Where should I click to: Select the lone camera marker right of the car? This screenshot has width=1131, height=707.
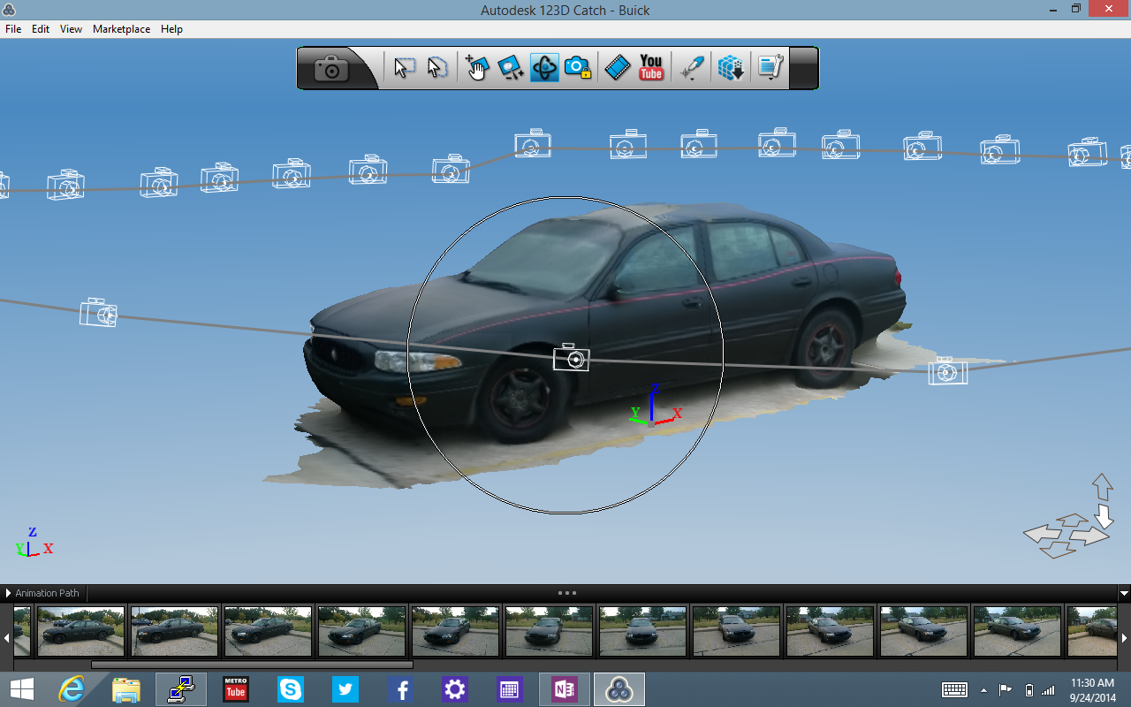(x=947, y=370)
